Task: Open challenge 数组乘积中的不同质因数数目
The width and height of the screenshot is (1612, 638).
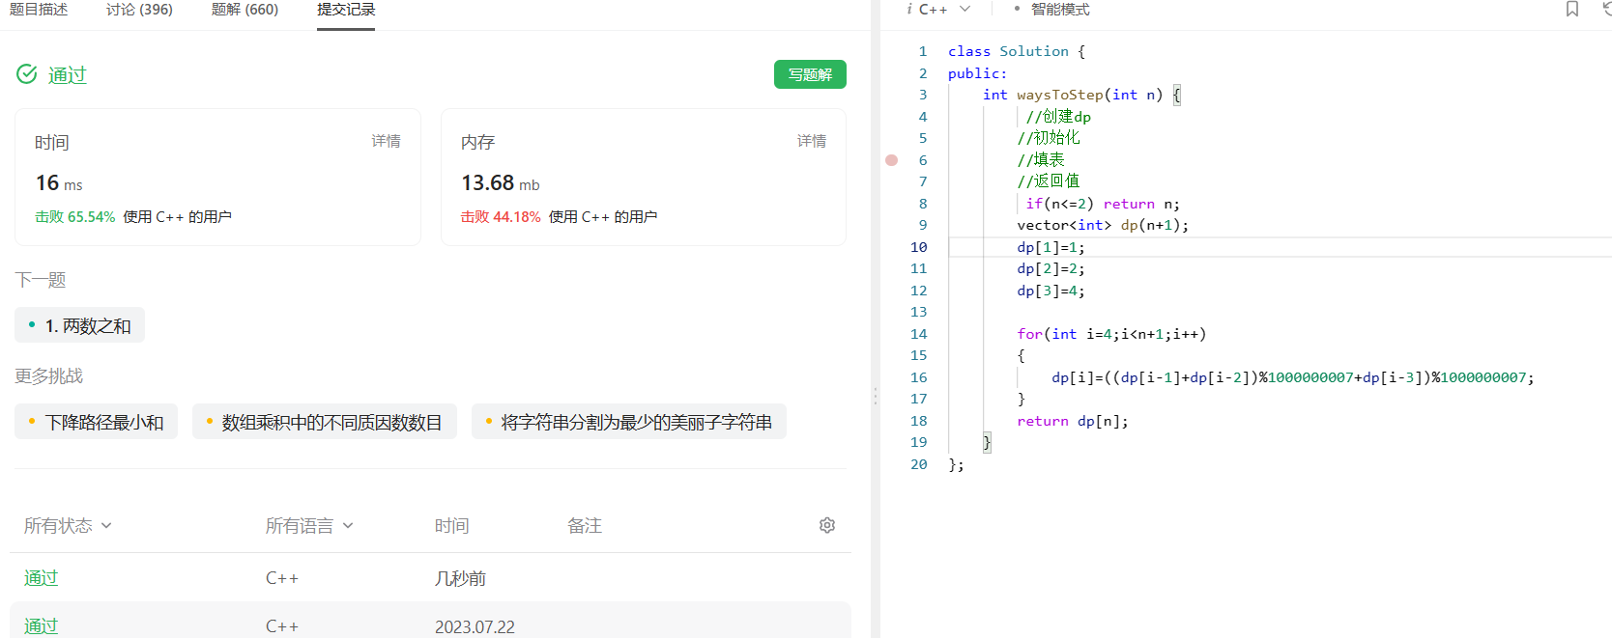Action: tap(325, 422)
